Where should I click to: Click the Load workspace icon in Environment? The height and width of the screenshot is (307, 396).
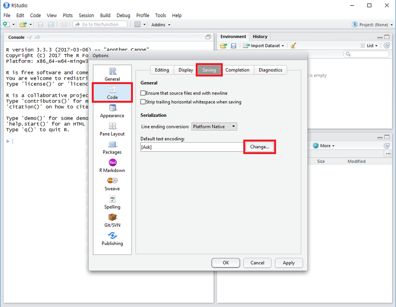[x=223, y=46]
